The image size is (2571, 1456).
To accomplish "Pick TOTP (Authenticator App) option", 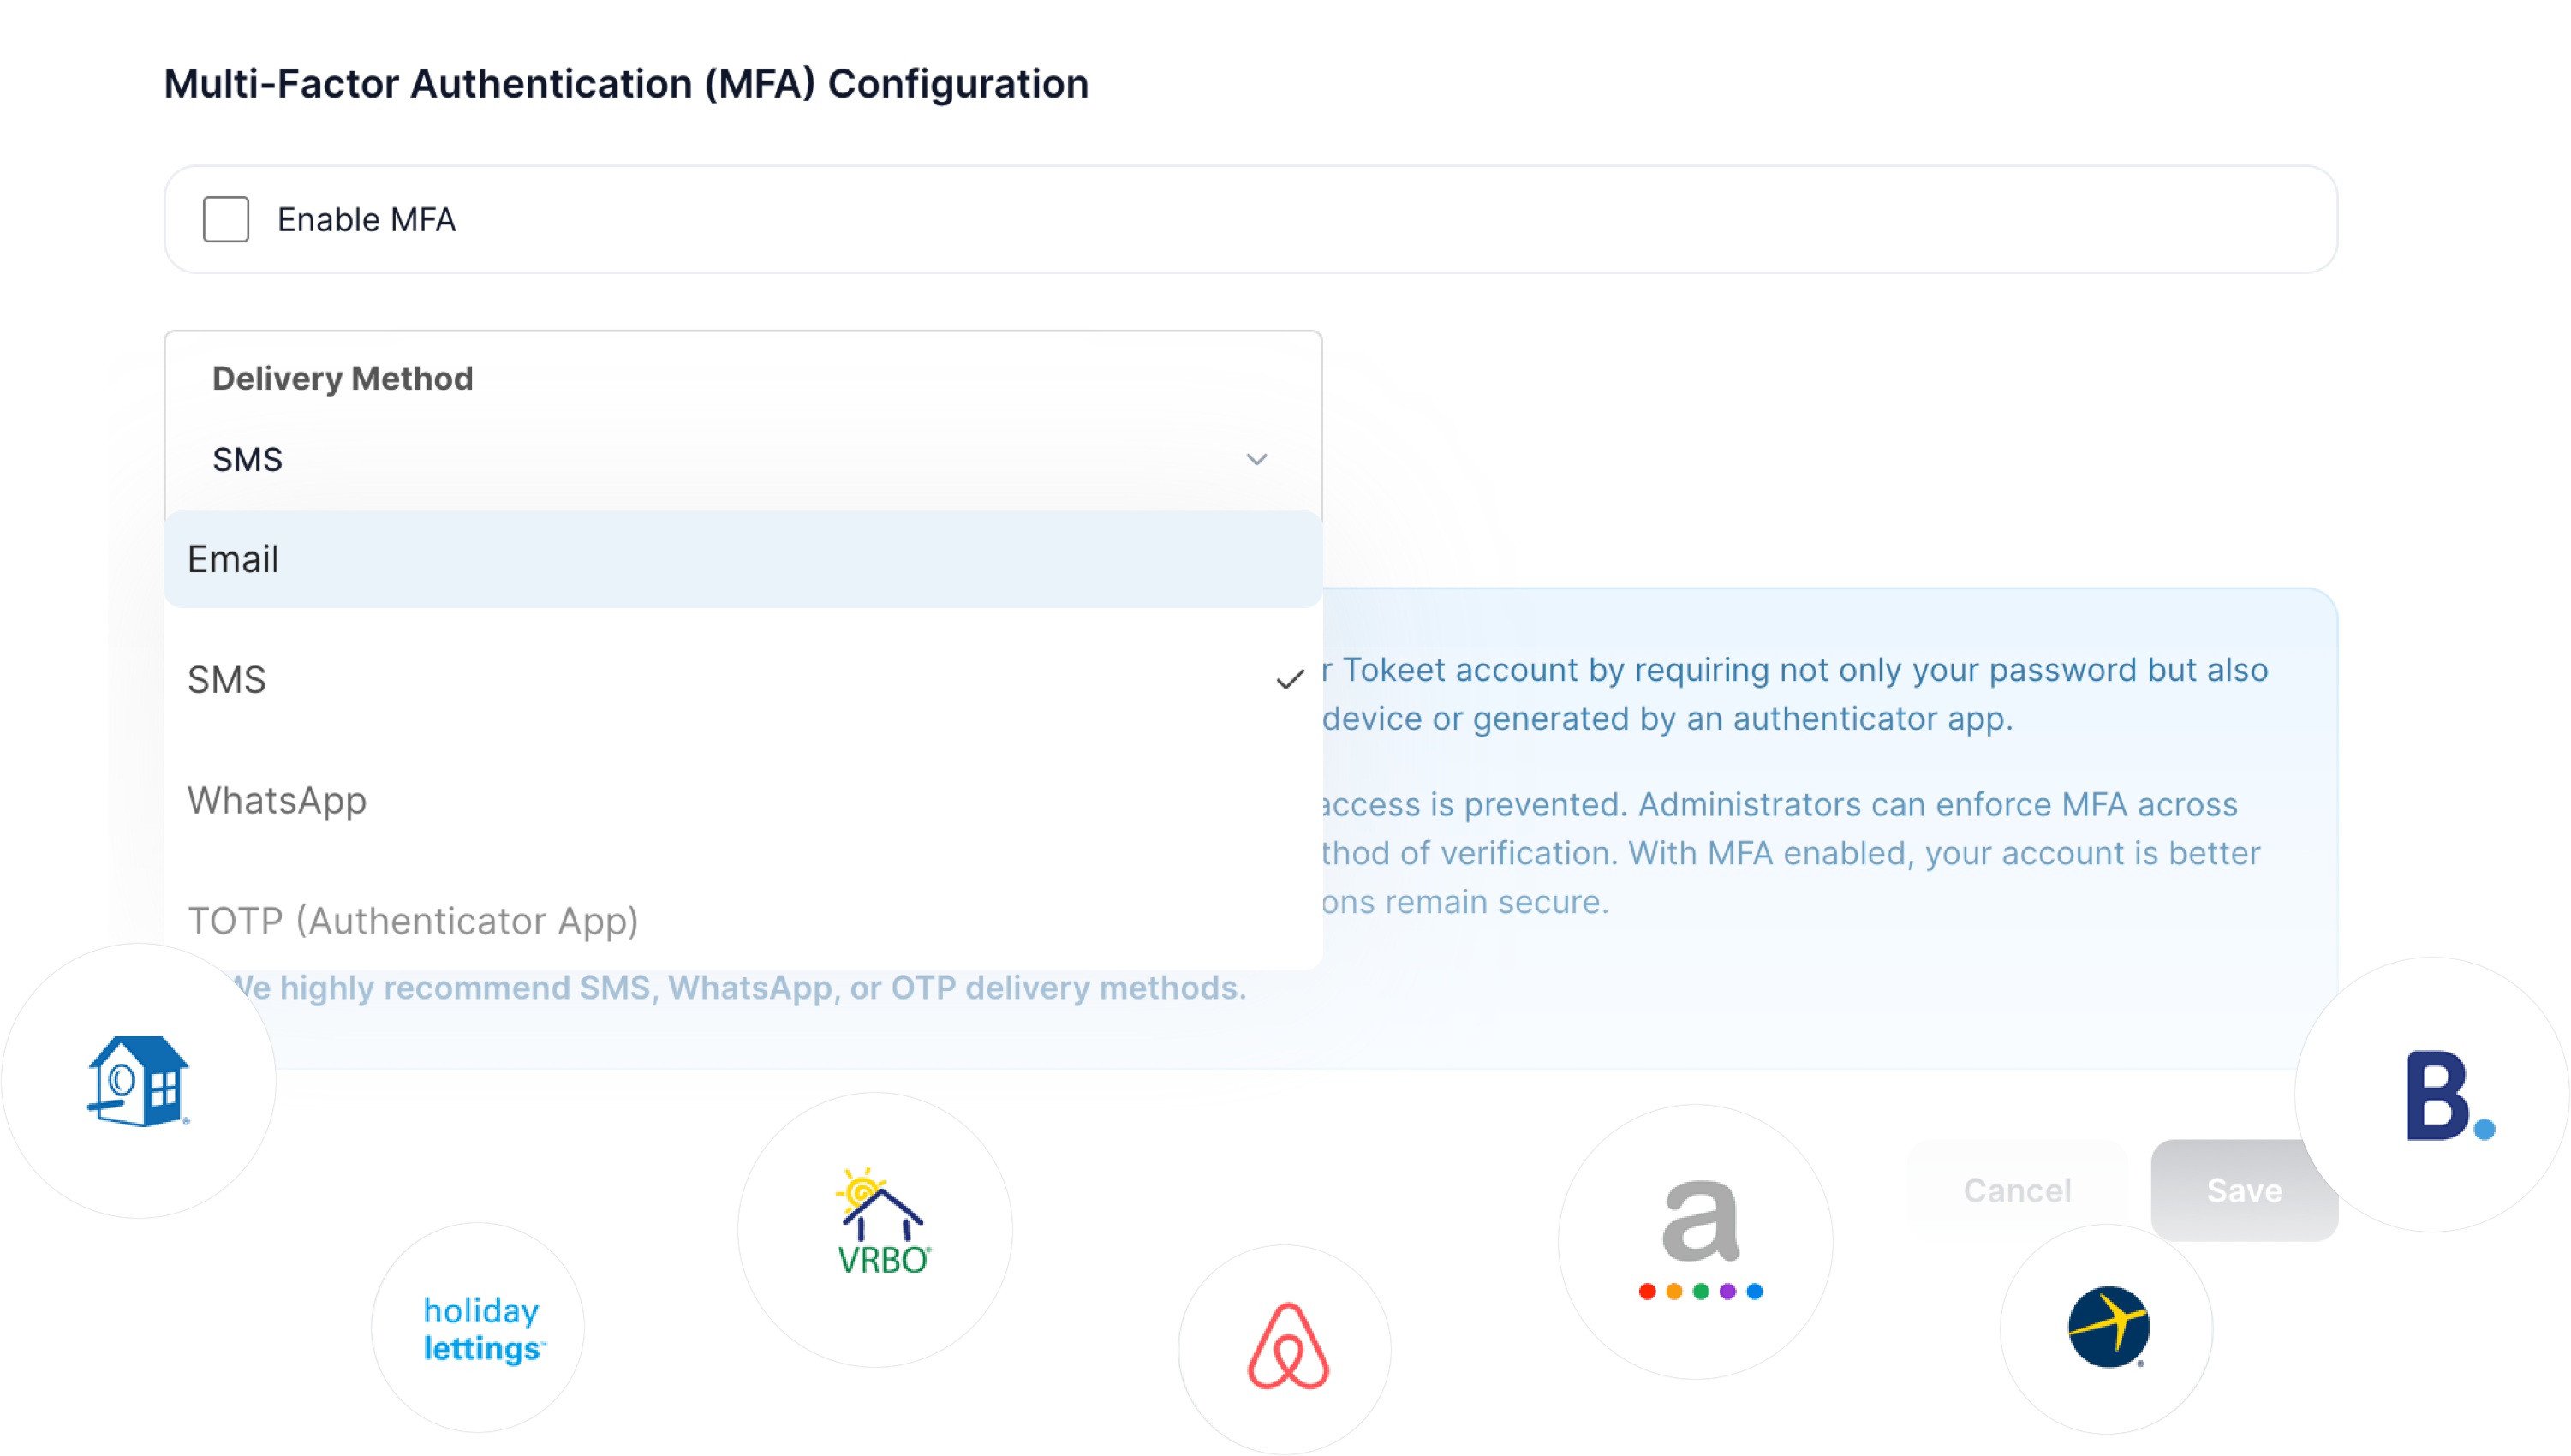I will click(743, 921).
